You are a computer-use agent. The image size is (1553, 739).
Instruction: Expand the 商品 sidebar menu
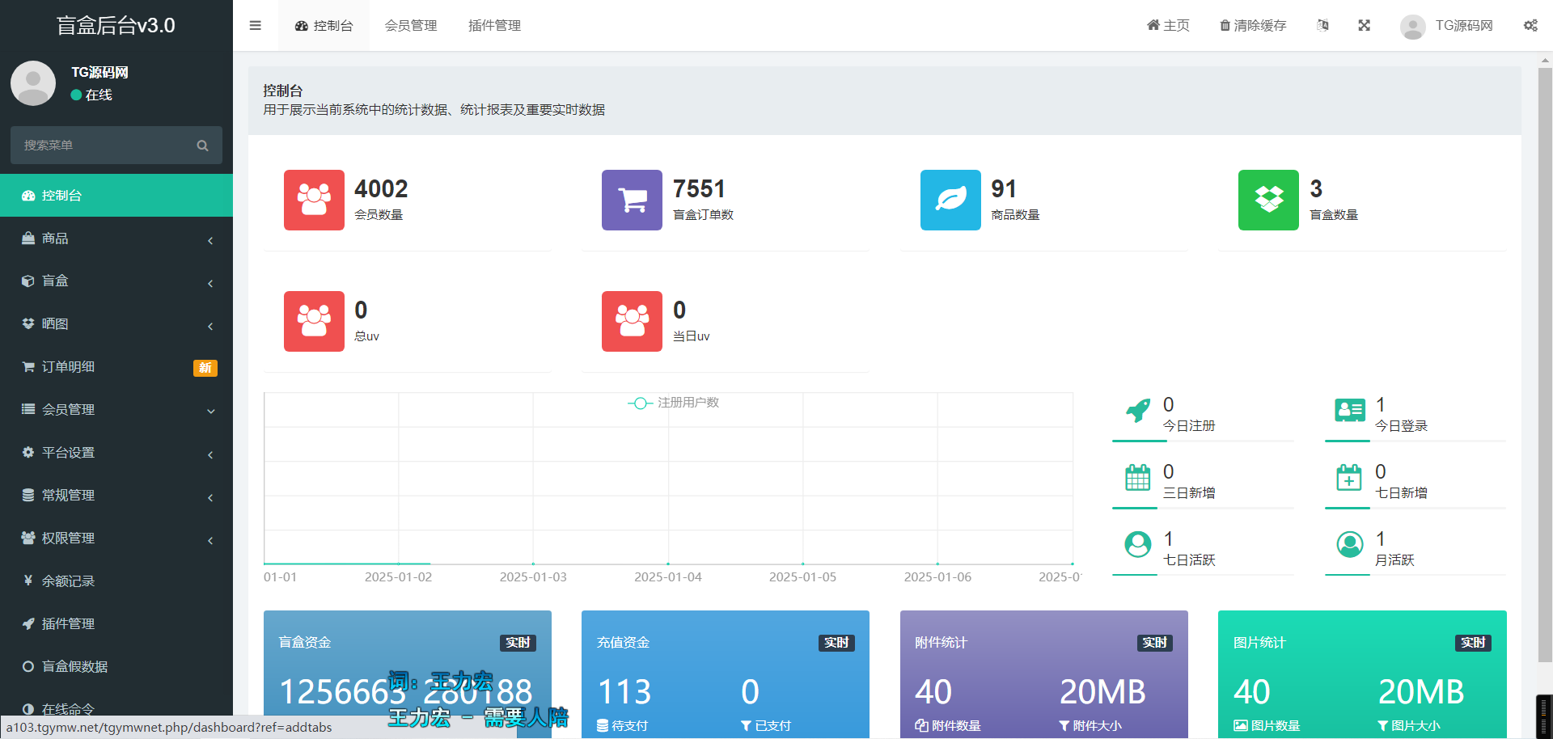[x=116, y=239]
